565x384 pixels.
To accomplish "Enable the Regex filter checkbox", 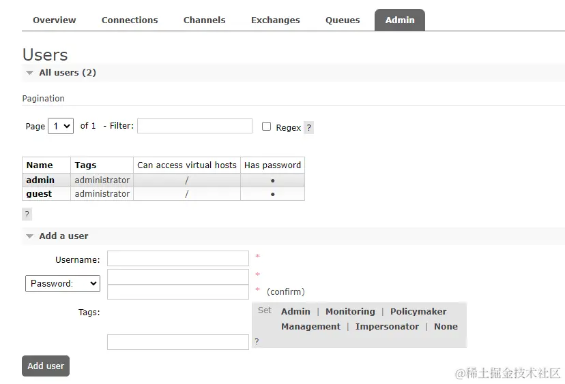I will (x=267, y=127).
